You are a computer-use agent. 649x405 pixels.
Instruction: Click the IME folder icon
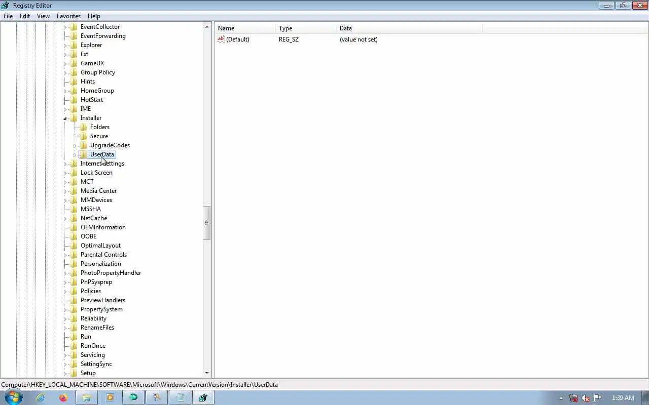pyautogui.click(x=74, y=109)
